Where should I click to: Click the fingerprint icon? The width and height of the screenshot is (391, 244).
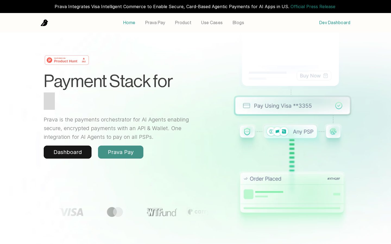point(333,132)
